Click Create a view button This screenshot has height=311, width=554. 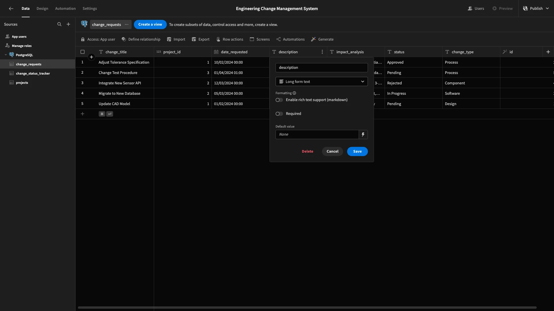coord(150,24)
